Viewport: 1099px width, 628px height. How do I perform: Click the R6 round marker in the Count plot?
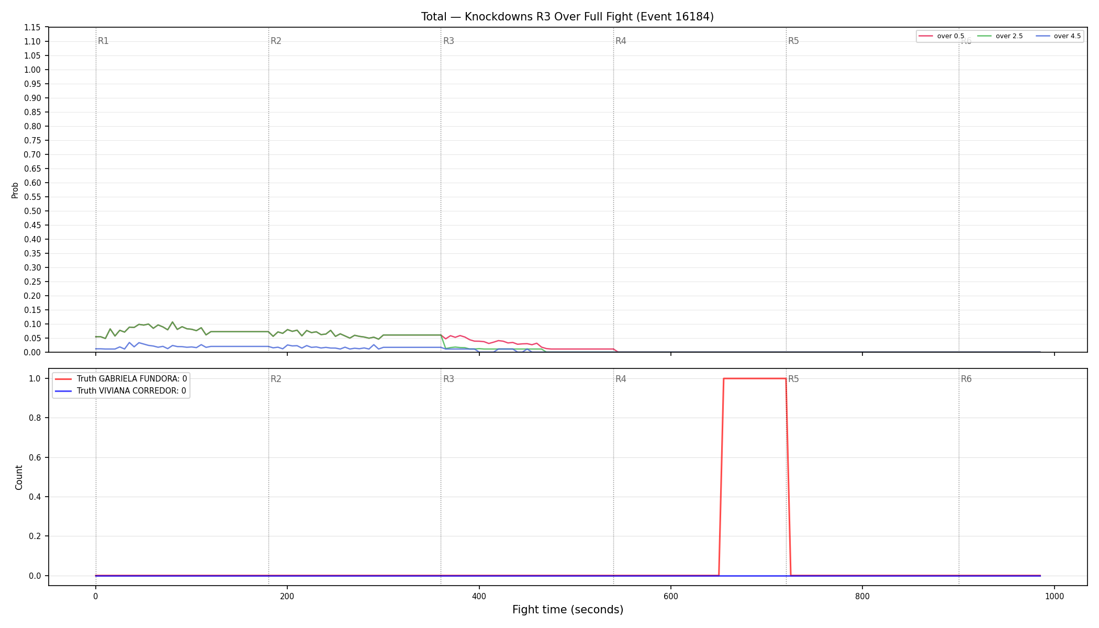966,379
